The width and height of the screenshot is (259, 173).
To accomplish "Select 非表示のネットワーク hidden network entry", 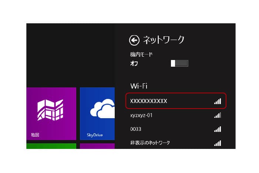I will coord(150,143).
